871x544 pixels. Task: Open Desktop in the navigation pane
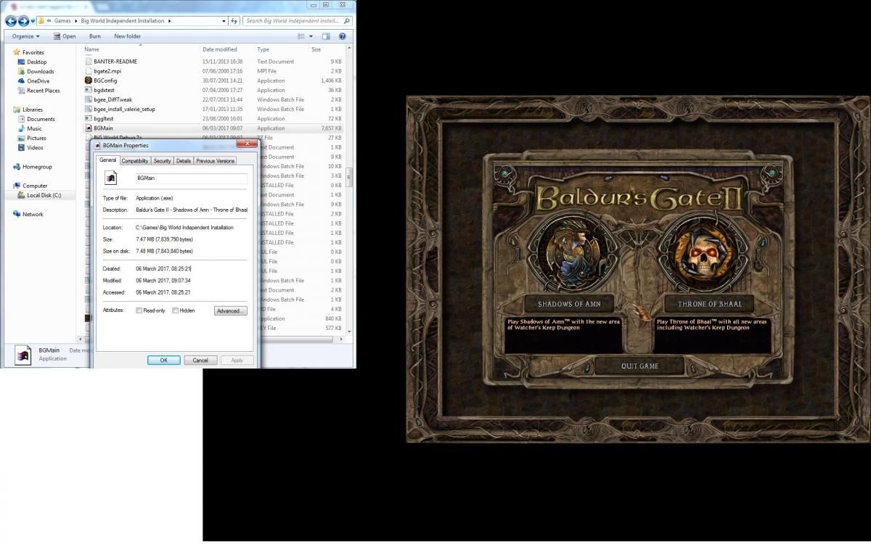33,62
